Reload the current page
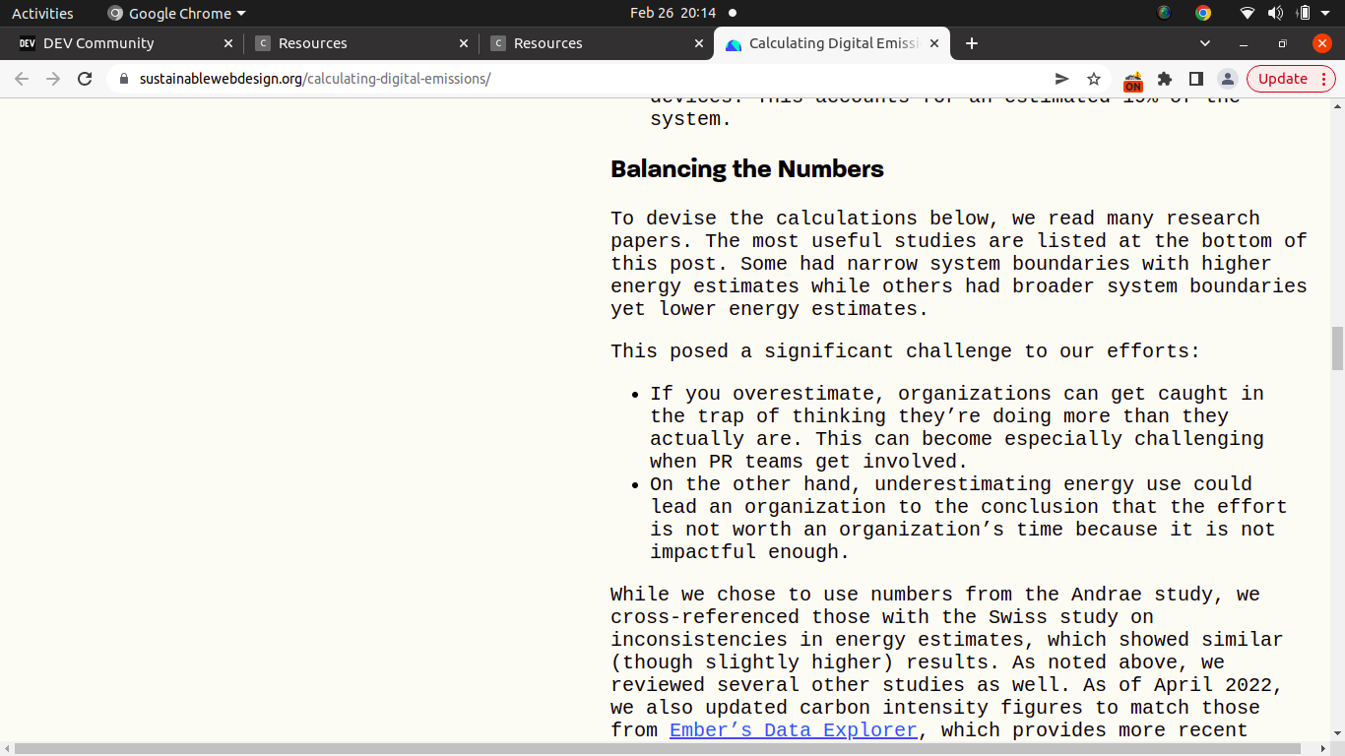 tap(85, 79)
